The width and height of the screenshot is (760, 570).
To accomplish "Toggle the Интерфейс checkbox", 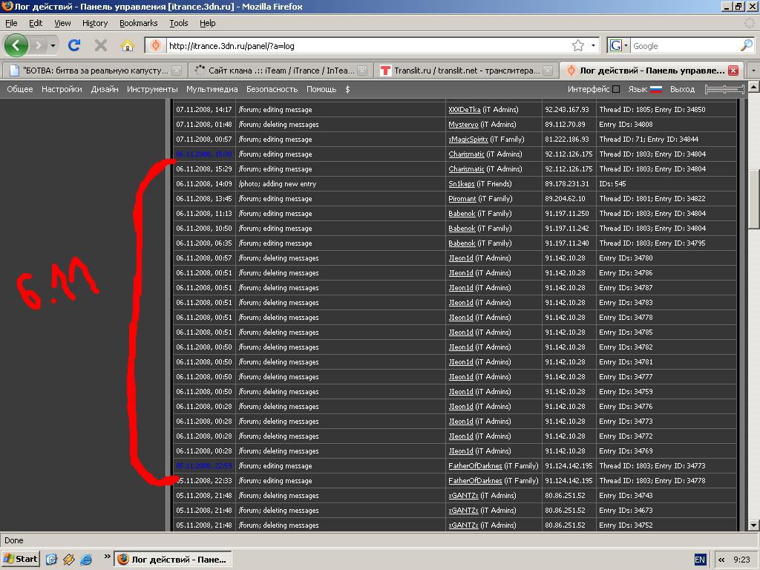I will click(616, 89).
